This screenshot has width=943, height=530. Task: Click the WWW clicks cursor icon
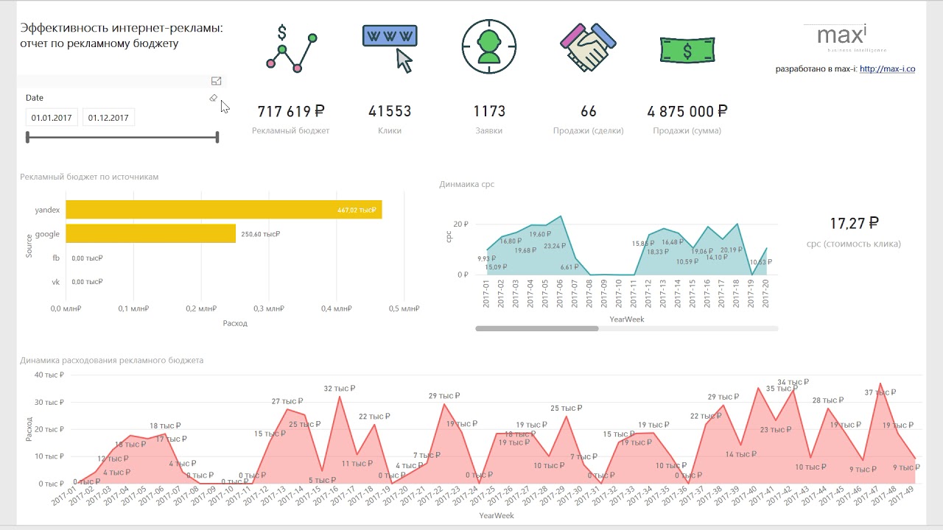point(390,49)
